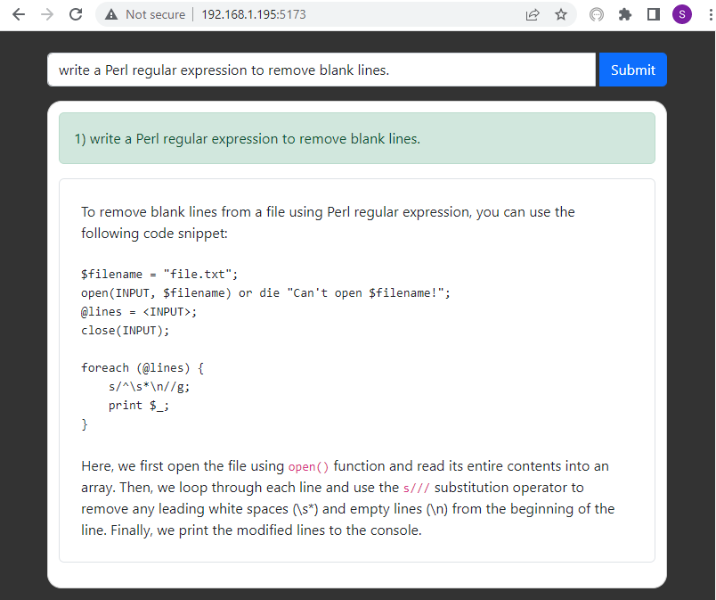This screenshot has height=600, width=716.
Task: Click code line '@lines = <INPUT>;'
Action: point(139,312)
